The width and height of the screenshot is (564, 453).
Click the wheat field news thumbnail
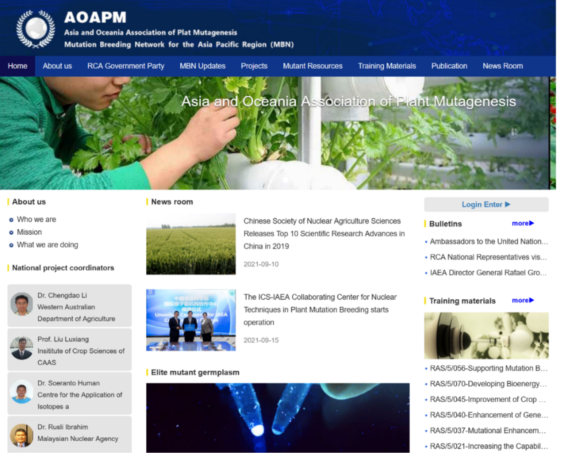pyautogui.click(x=191, y=244)
